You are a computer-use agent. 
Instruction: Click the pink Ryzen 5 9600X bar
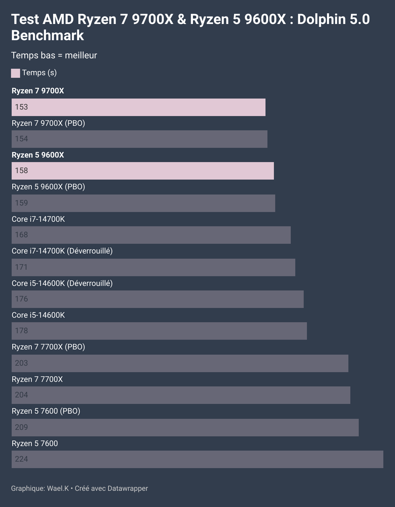pyautogui.click(x=143, y=171)
